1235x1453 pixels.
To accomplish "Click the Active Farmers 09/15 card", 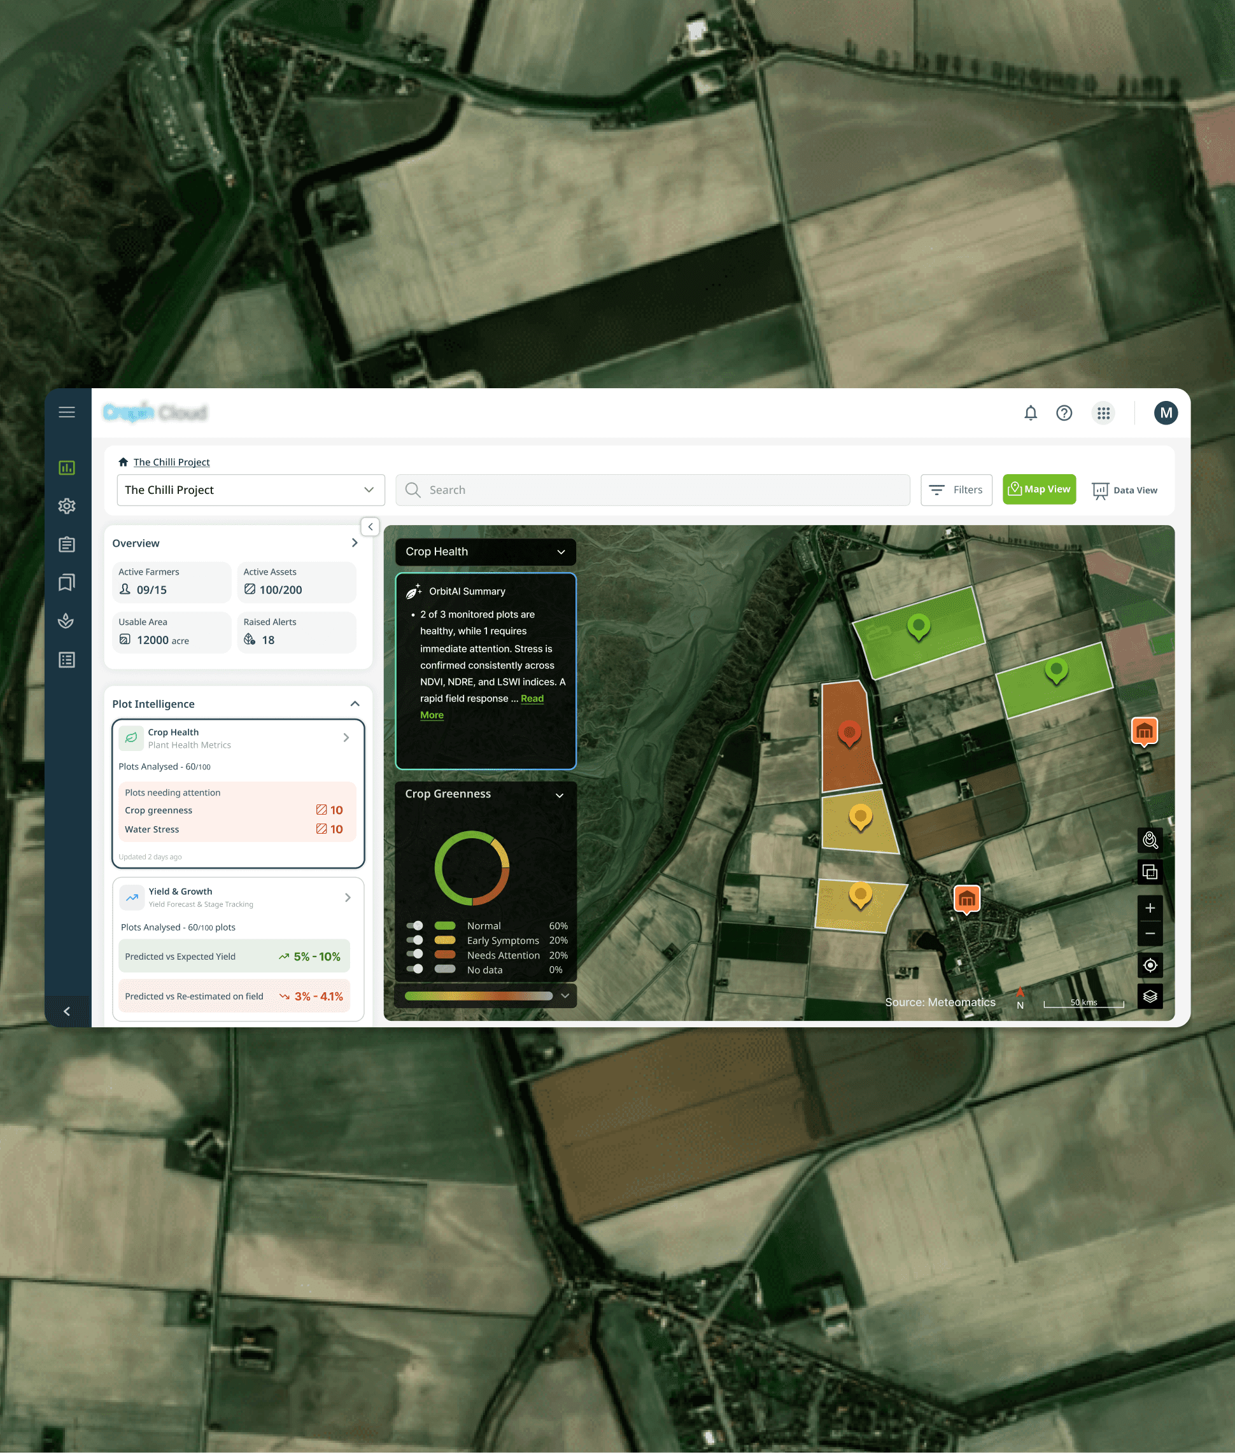I will pos(171,582).
